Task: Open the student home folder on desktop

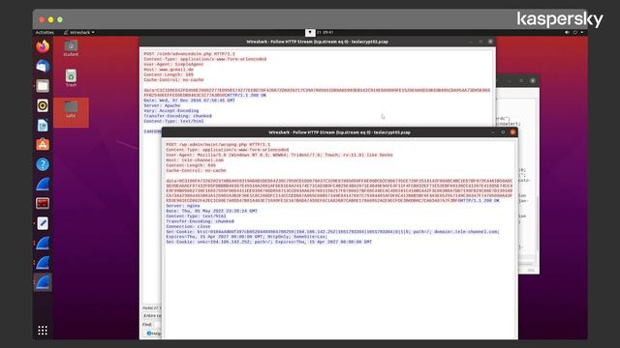Action: [71, 48]
